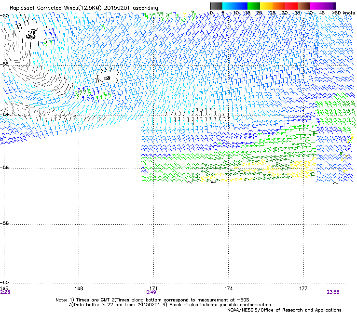Click the green 15-20 knots legend swatch

[x=254, y=6]
